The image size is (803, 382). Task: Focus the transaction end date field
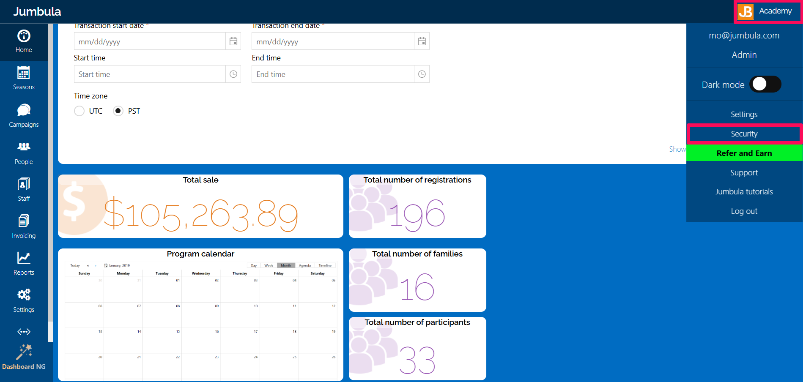333,41
